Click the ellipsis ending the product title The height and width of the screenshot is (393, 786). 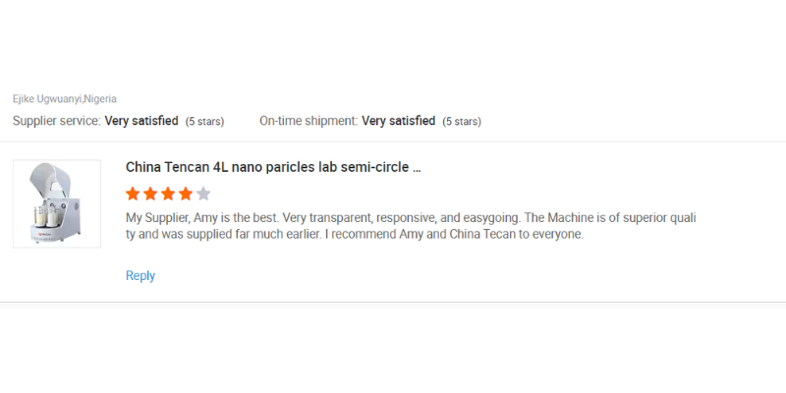(416, 167)
